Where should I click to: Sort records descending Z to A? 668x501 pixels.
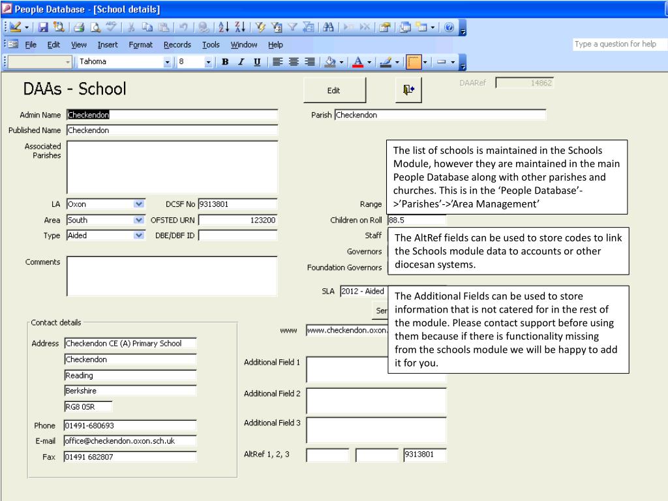point(240,27)
